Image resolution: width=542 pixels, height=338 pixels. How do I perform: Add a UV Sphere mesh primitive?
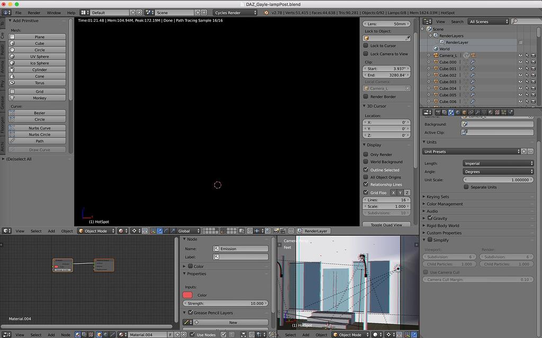click(x=37, y=56)
